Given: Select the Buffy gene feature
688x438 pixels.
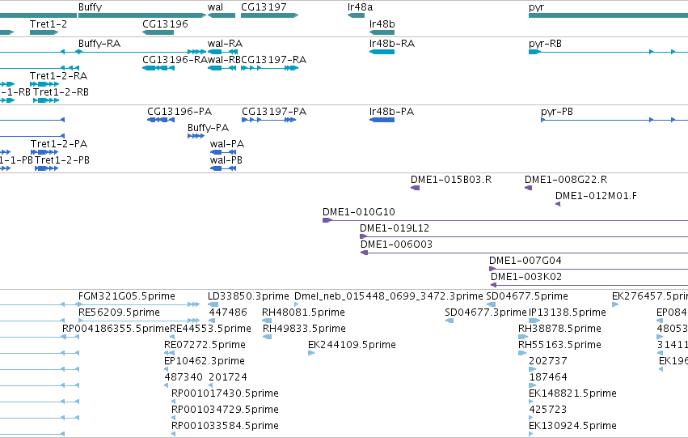Looking at the screenshot, I should click(142, 15).
